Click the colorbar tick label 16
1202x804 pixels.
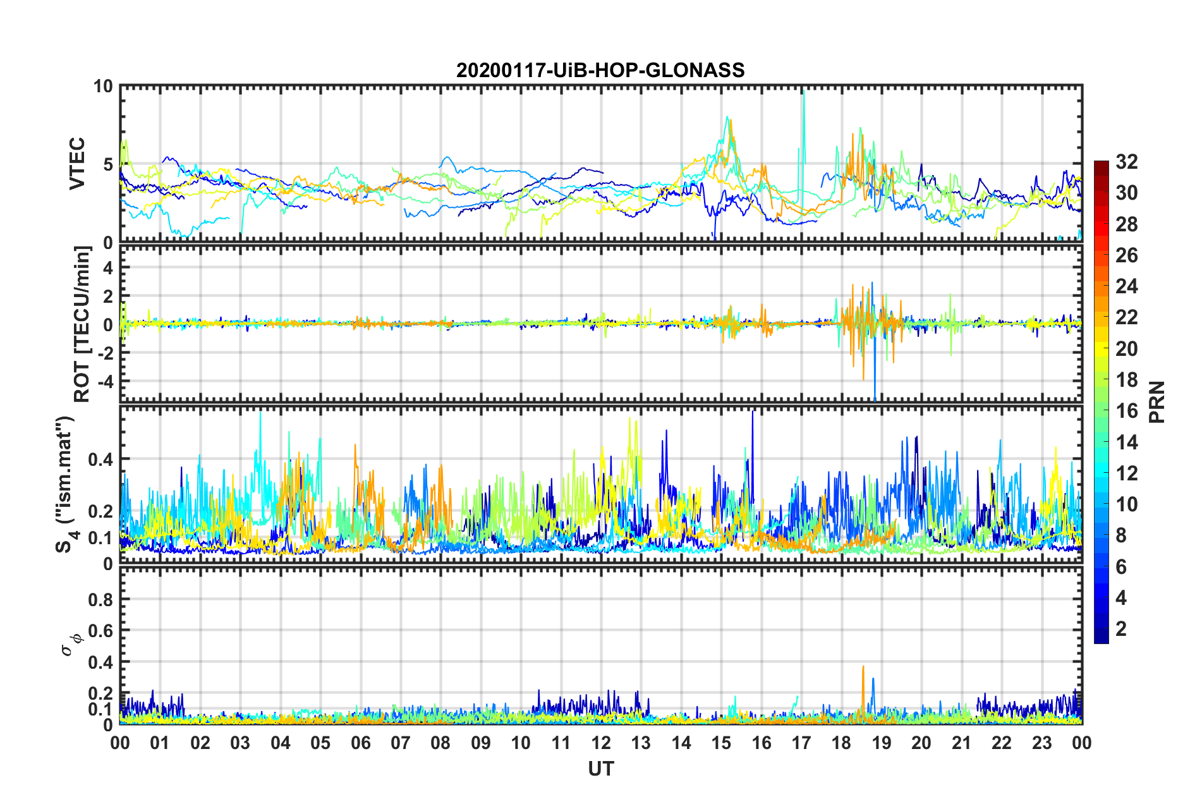1127,411
